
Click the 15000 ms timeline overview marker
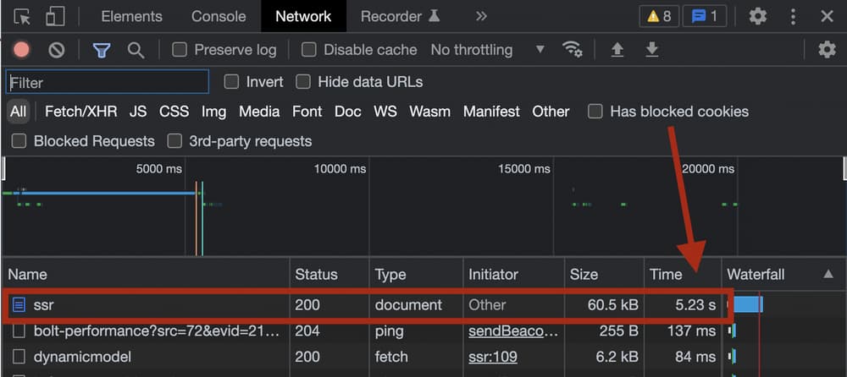coord(524,169)
